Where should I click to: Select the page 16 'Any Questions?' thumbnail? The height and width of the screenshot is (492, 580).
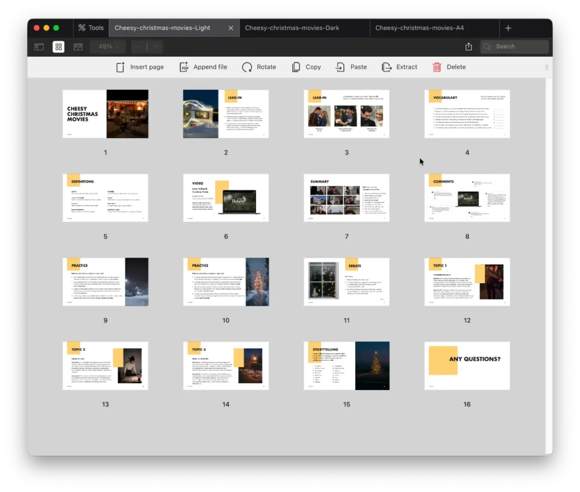[x=467, y=366]
